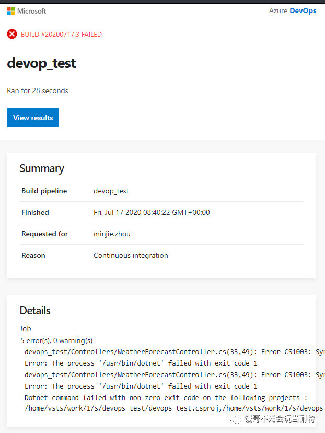325x433 pixels.
Task: Click the first WeatherForecastController.cs CS1003 error line
Action: point(175,352)
